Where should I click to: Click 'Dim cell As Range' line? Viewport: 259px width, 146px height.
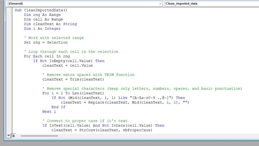click(x=44, y=19)
